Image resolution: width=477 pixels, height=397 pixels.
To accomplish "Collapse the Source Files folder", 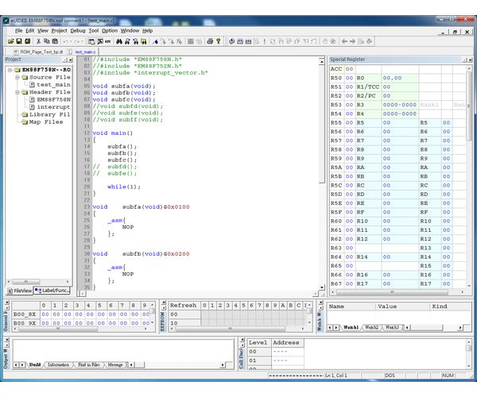I will click(16, 77).
